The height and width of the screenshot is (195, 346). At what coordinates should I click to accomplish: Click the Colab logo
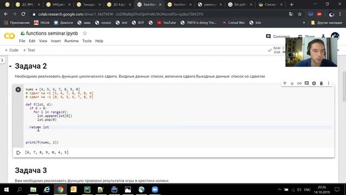10,36
